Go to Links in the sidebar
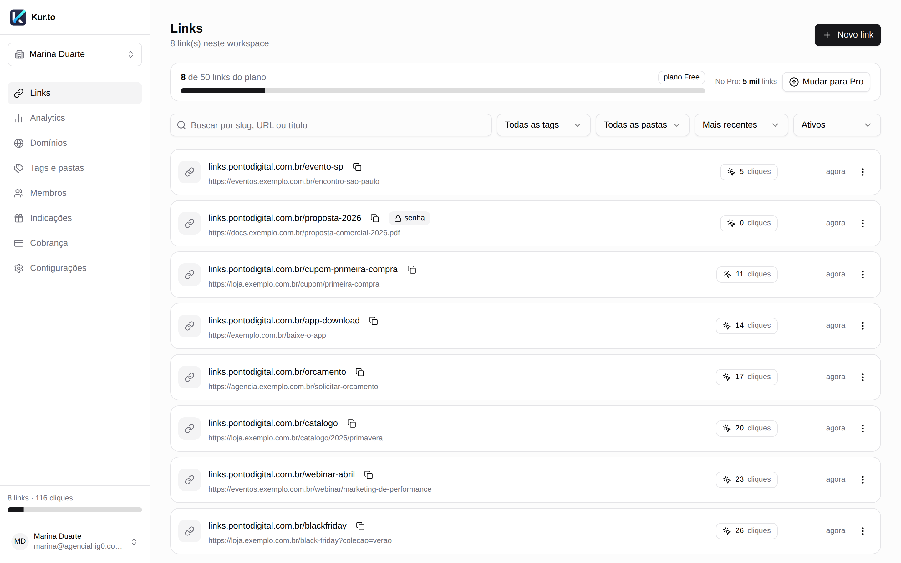The height and width of the screenshot is (563, 901). click(x=75, y=93)
